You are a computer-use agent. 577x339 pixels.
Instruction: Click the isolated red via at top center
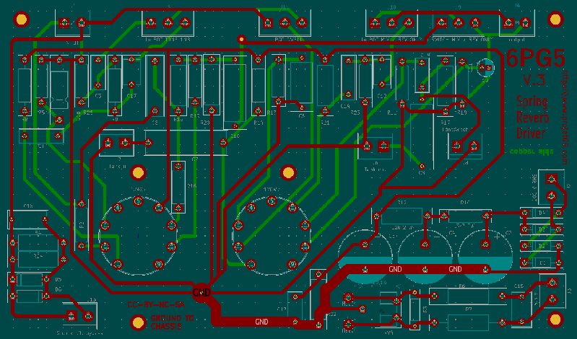click(x=241, y=40)
